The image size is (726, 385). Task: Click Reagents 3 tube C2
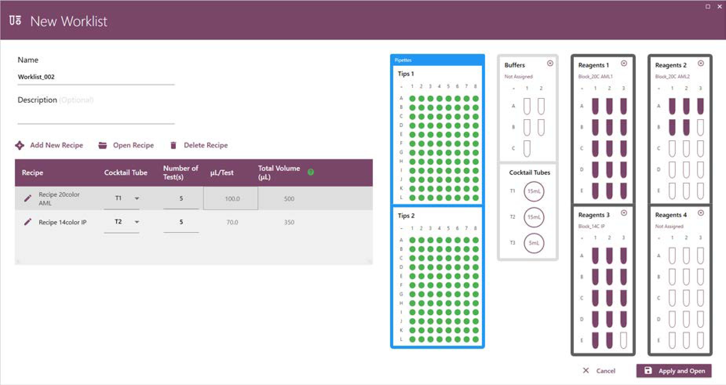pyautogui.click(x=609, y=298)
